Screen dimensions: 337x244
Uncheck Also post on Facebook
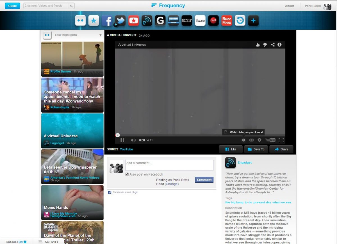point(127,174)
